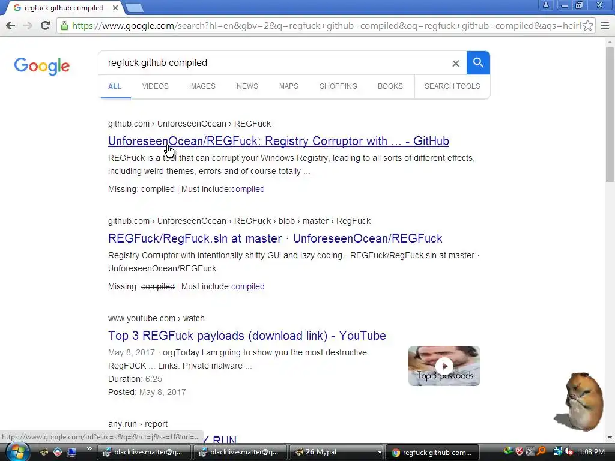
Task: Click the network tray icon
Action: pos(557,451)
